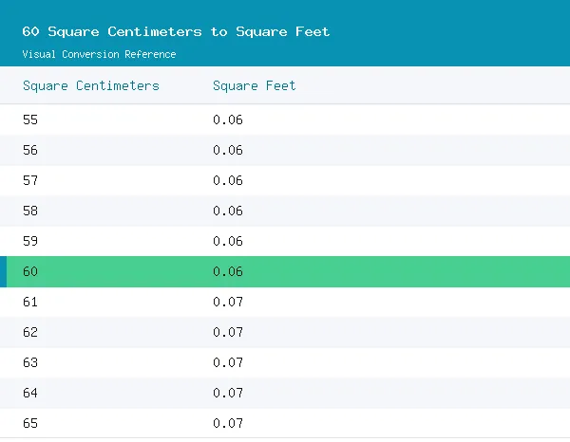Select the '61' square centimeters cell
Screen dimensions: 570x442
coord(30,302)
